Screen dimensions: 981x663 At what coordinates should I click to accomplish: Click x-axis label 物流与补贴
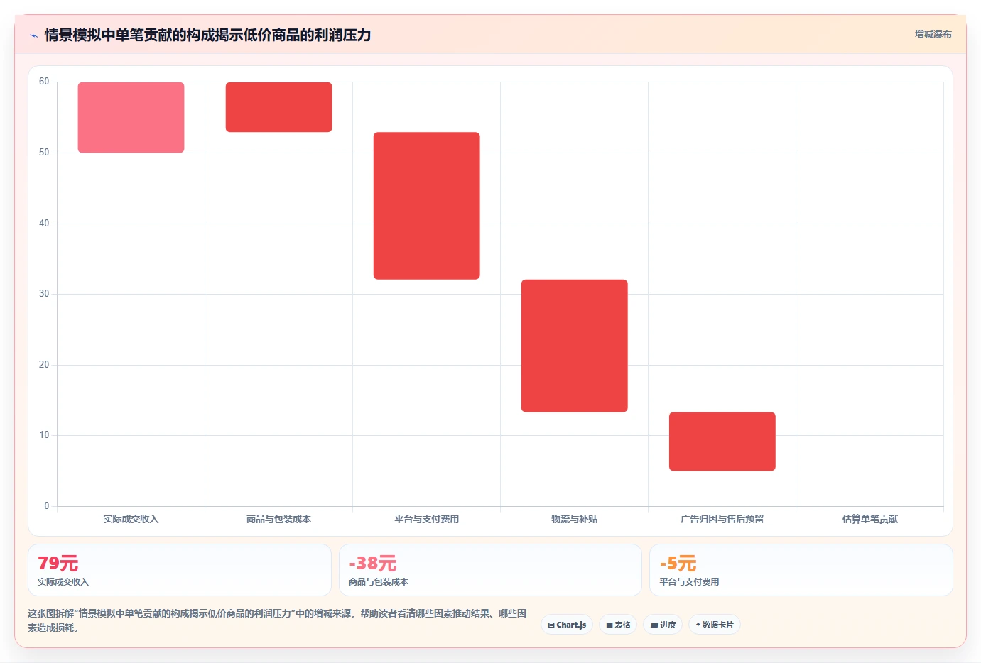point(574,519)
